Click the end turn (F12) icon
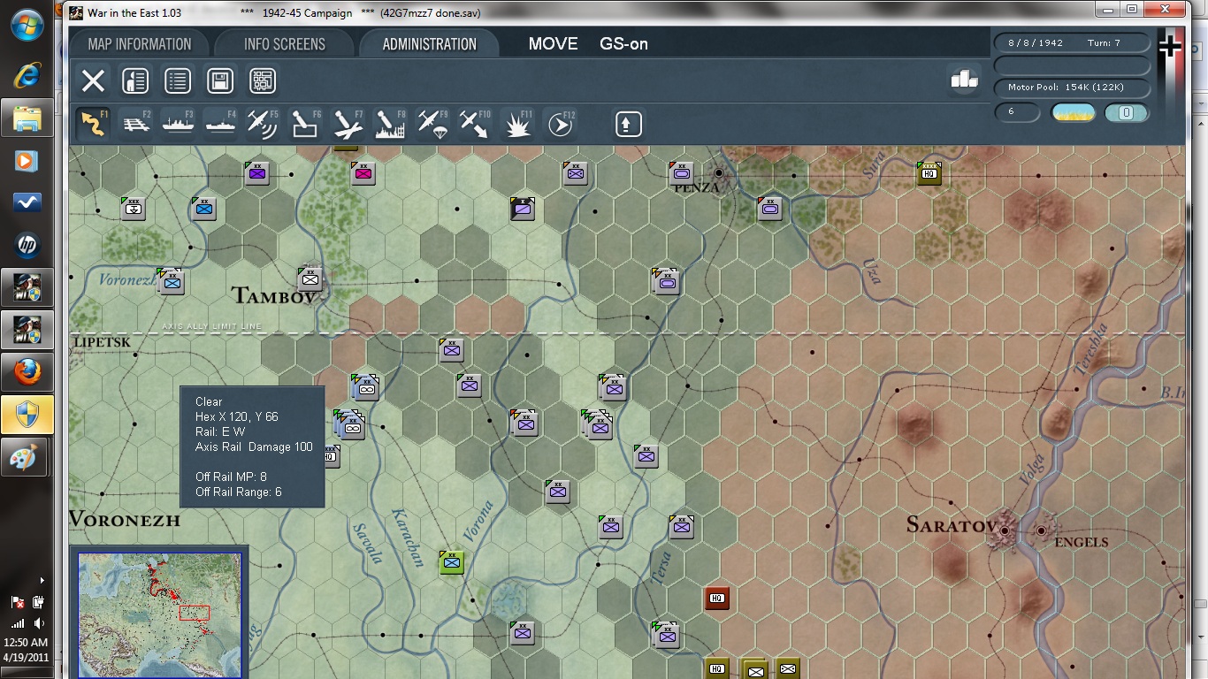This screenshot has width=1208, height=679. [x=560, y=124]
